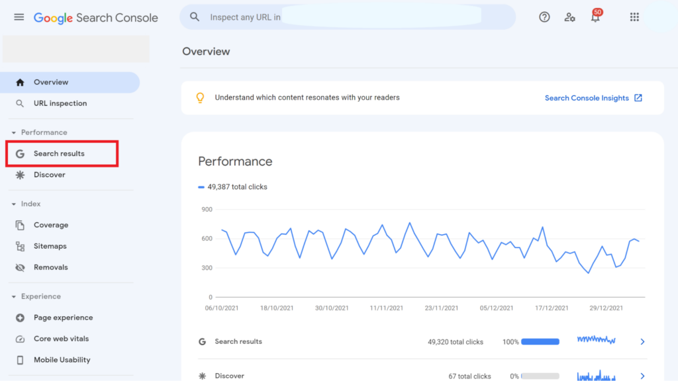Select Overview in the sidebar

pyautogui.click(x=70, y=83)
